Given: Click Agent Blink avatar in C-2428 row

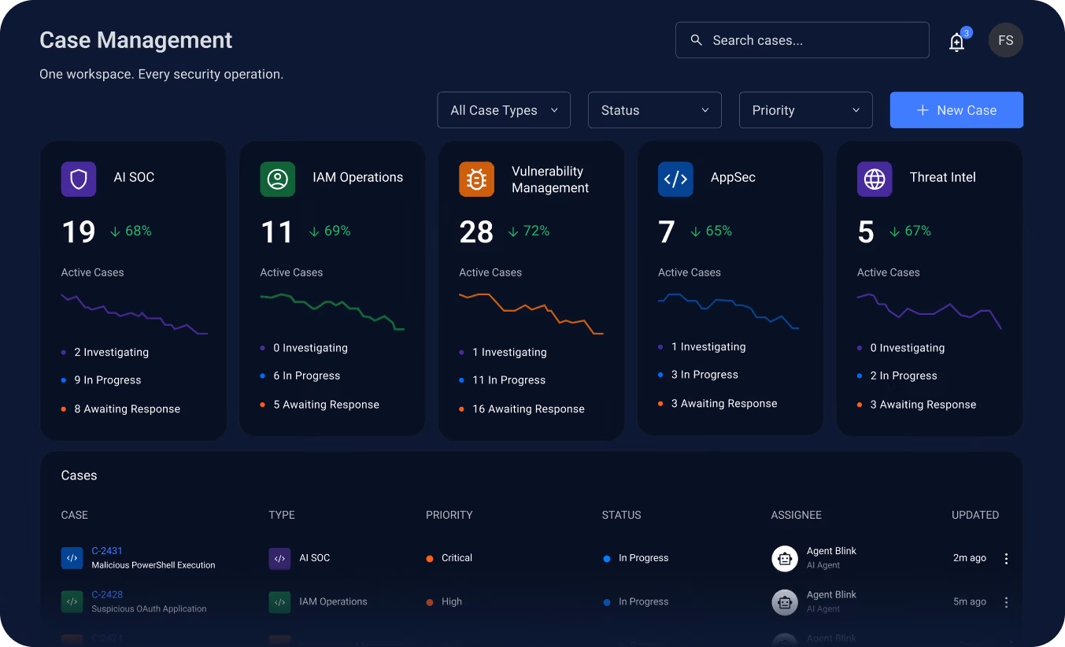Looking at the screenshot, I should (x=784, y=602).
